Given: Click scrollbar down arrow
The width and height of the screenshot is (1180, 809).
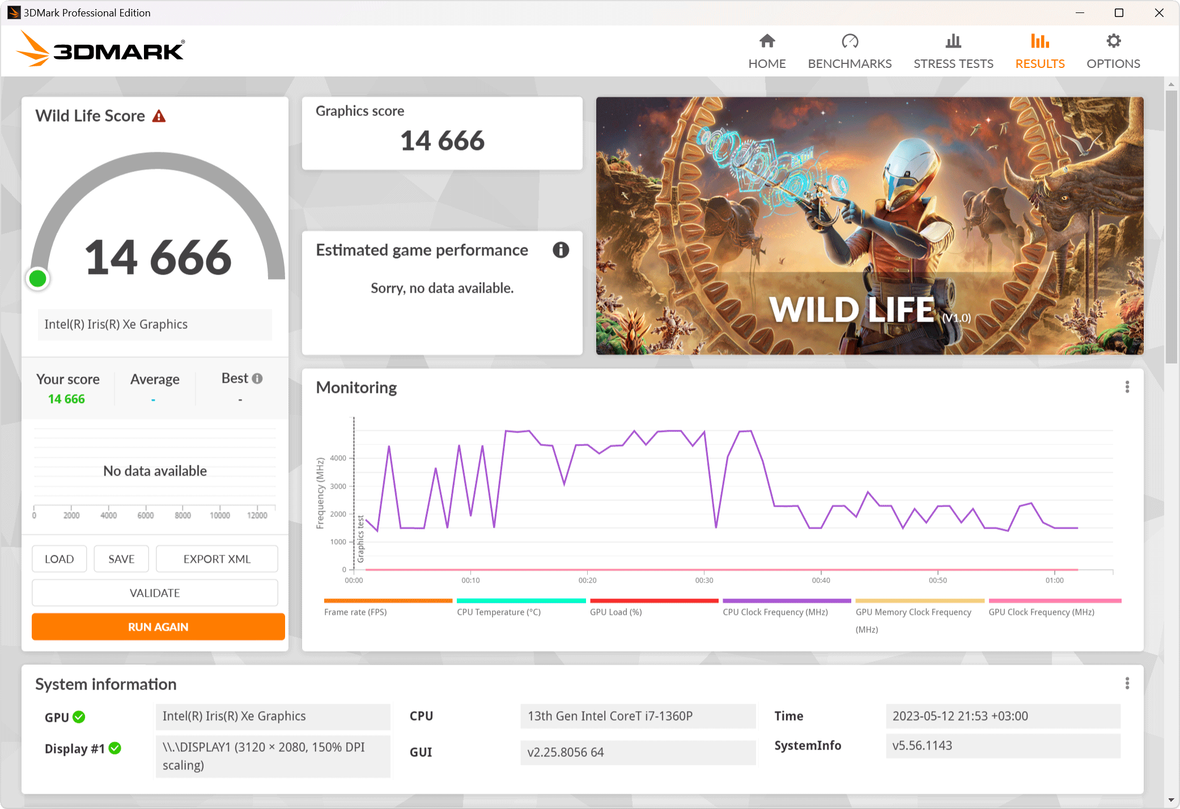Looking at the screenshot, I should pyautogui.click(x=1171, y=800).
